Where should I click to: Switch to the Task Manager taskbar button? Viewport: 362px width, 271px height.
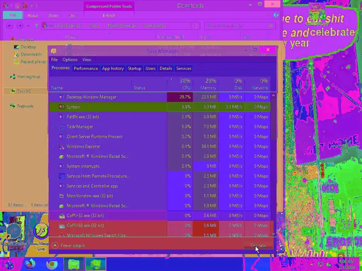pyautogui.click(x=95, y=264)
